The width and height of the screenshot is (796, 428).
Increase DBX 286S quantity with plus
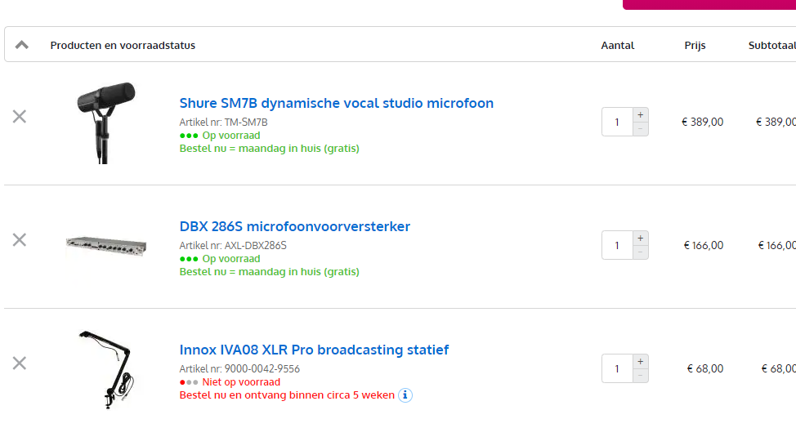(640, 239)
